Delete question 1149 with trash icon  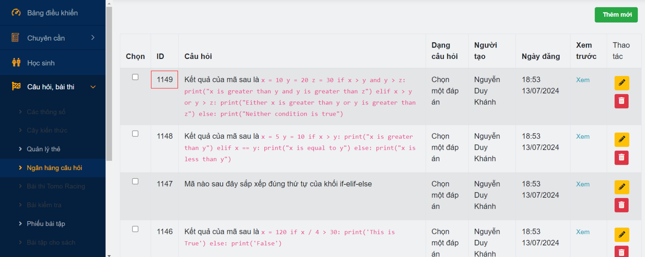click(x=621, y=101)
